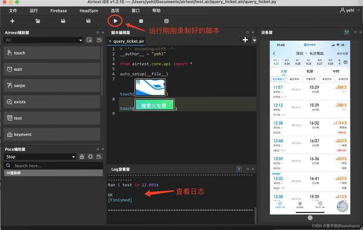
Task: Float the Airtest辅助窗 panel
Action: [x=98, y=33]
